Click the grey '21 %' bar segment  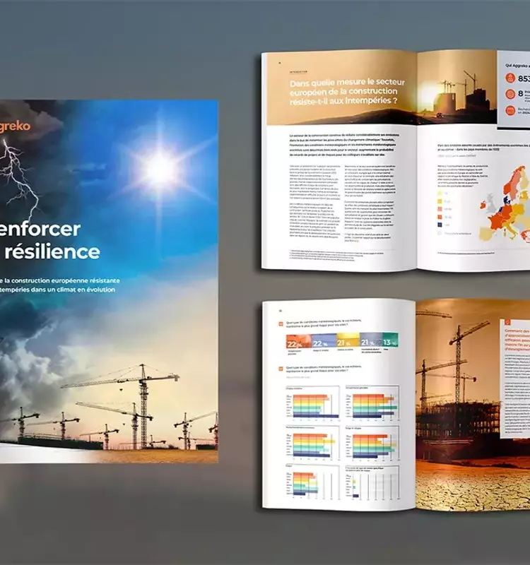tap(371, 340)
